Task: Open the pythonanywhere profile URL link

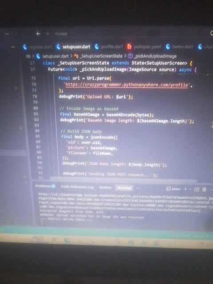Action: (x=126, y=85)
